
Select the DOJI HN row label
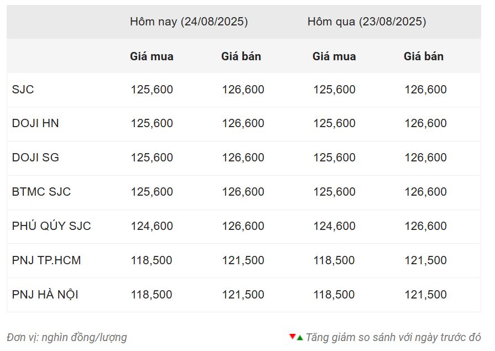point(35,123)
